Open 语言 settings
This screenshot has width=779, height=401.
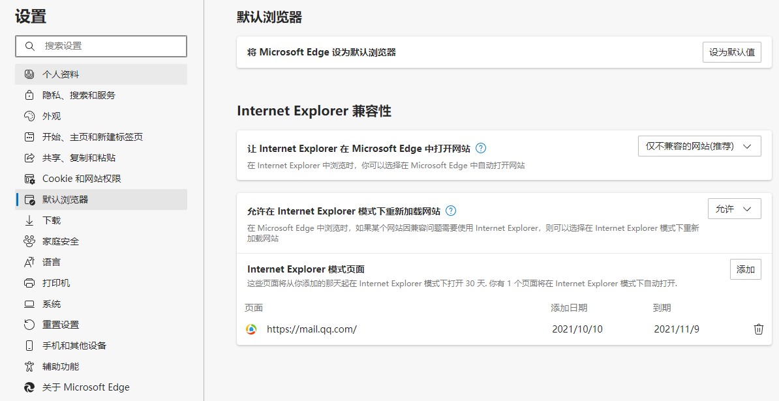tap(101, 262)
